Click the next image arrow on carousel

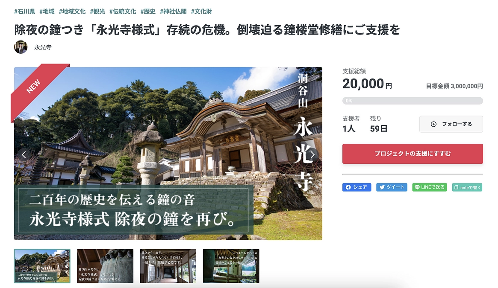click(x=312, y=154)
